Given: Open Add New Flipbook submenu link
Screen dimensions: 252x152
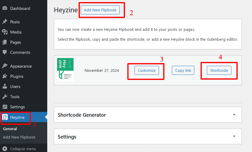Looking at the screenshot, I should tap(19, 137).
